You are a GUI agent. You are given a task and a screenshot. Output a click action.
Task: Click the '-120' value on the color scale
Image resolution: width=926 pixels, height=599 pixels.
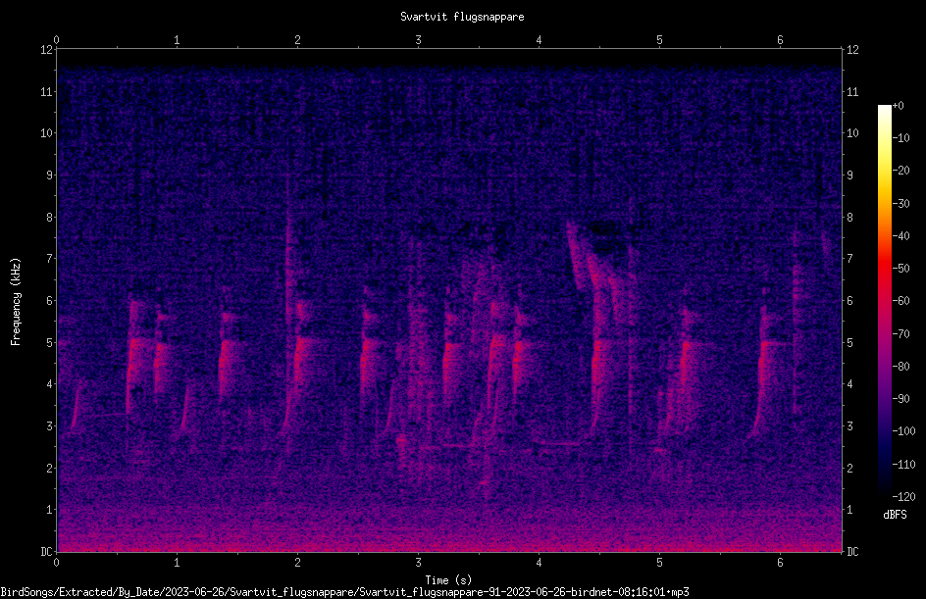point(904,497)
